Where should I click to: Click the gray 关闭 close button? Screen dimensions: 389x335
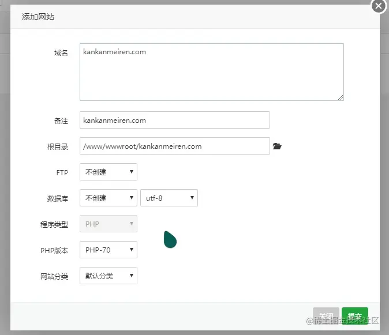326,316
